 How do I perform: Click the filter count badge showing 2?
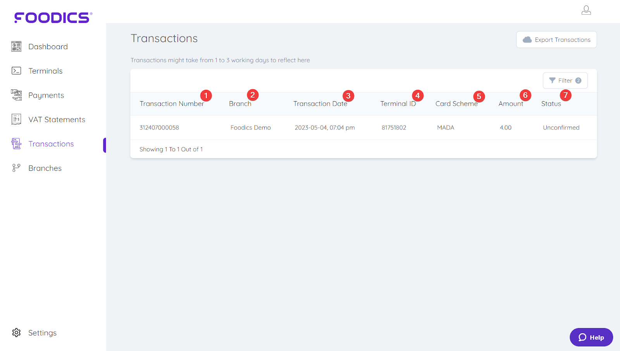tap(578, 80)
